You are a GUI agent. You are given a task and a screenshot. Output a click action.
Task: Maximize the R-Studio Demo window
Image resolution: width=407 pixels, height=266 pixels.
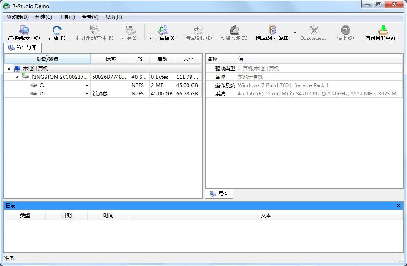[x=379, y=5]
